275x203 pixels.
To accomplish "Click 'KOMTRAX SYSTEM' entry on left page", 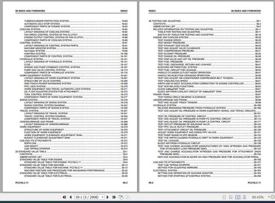I will [x=35, y=54].
